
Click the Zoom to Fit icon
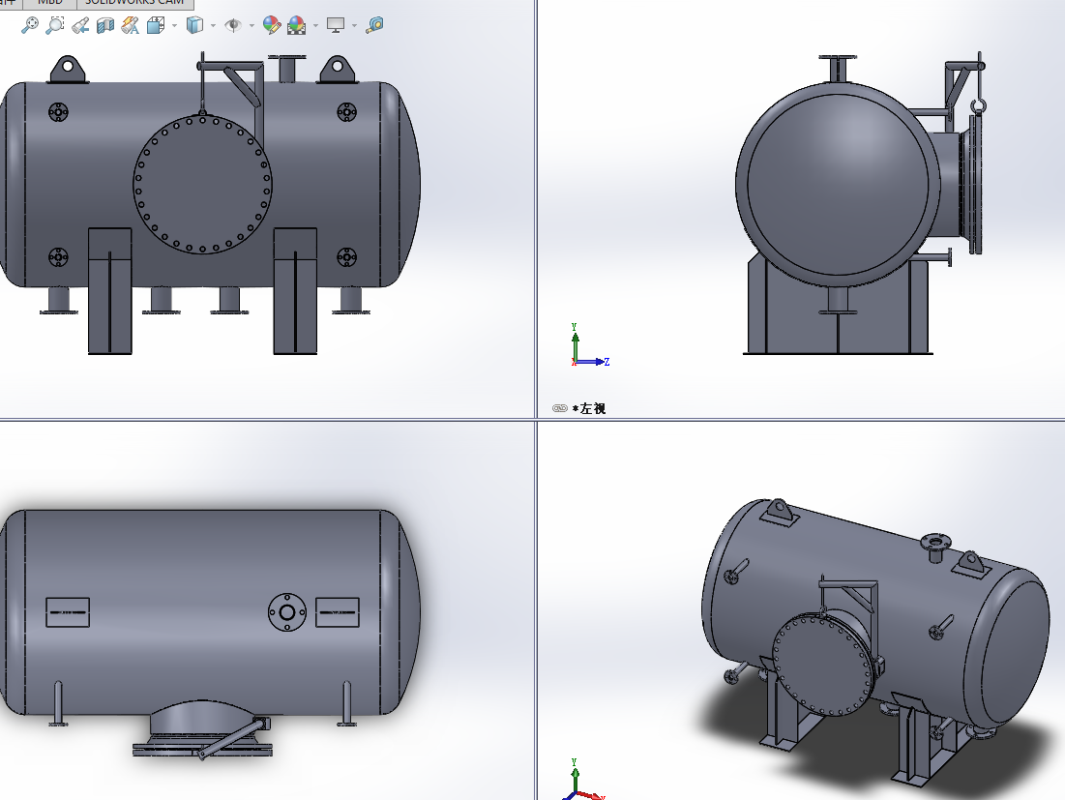coord(29,26)
